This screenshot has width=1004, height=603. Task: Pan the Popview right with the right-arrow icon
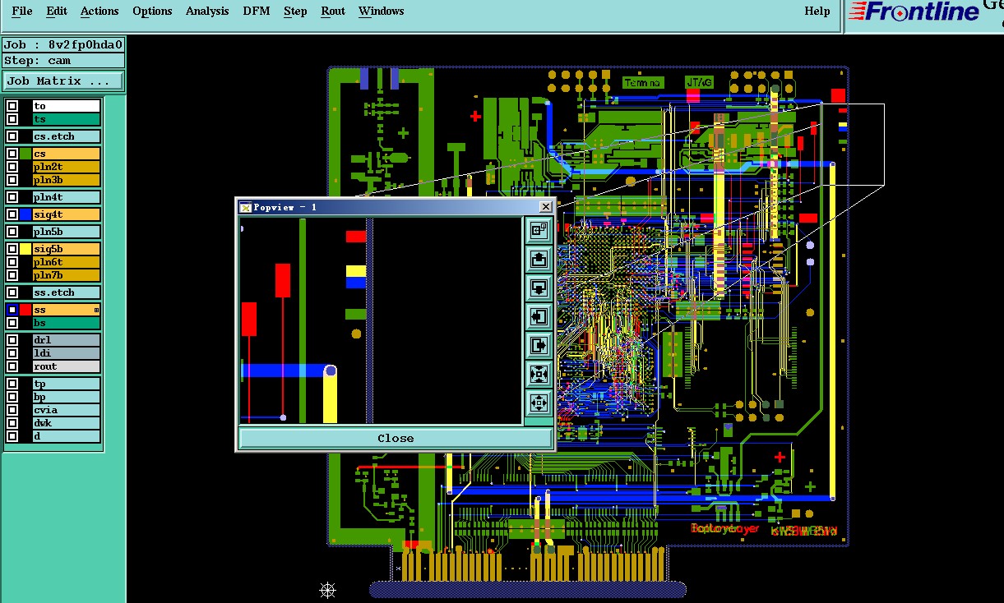coord(539,345)
